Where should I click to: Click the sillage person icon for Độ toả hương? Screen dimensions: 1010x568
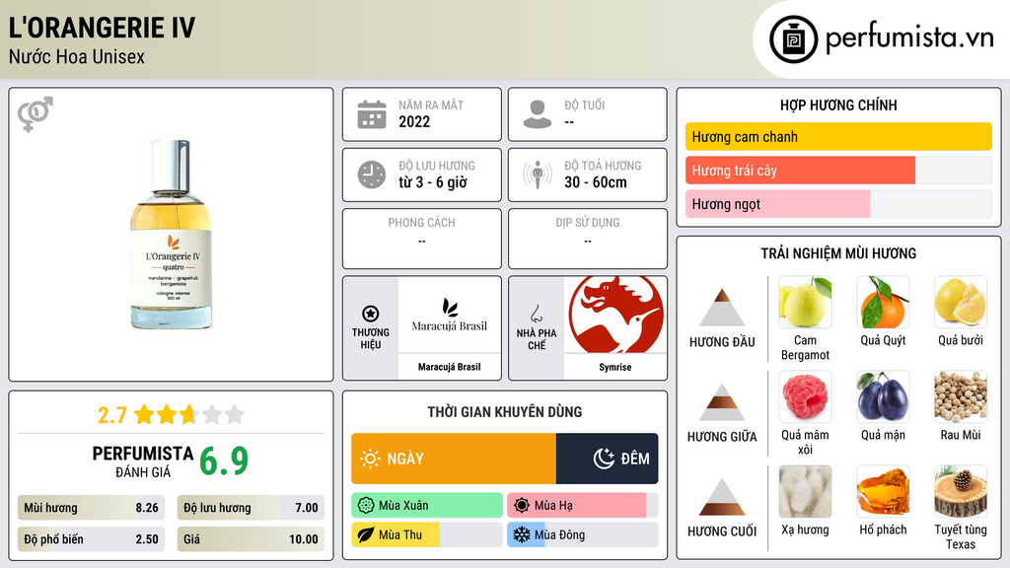[538, 175]
